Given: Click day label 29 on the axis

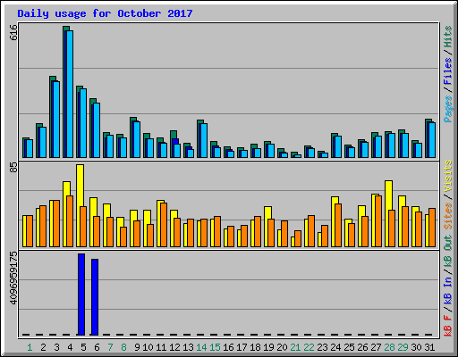Looking at the screenshot, I should tap(403, 347).
